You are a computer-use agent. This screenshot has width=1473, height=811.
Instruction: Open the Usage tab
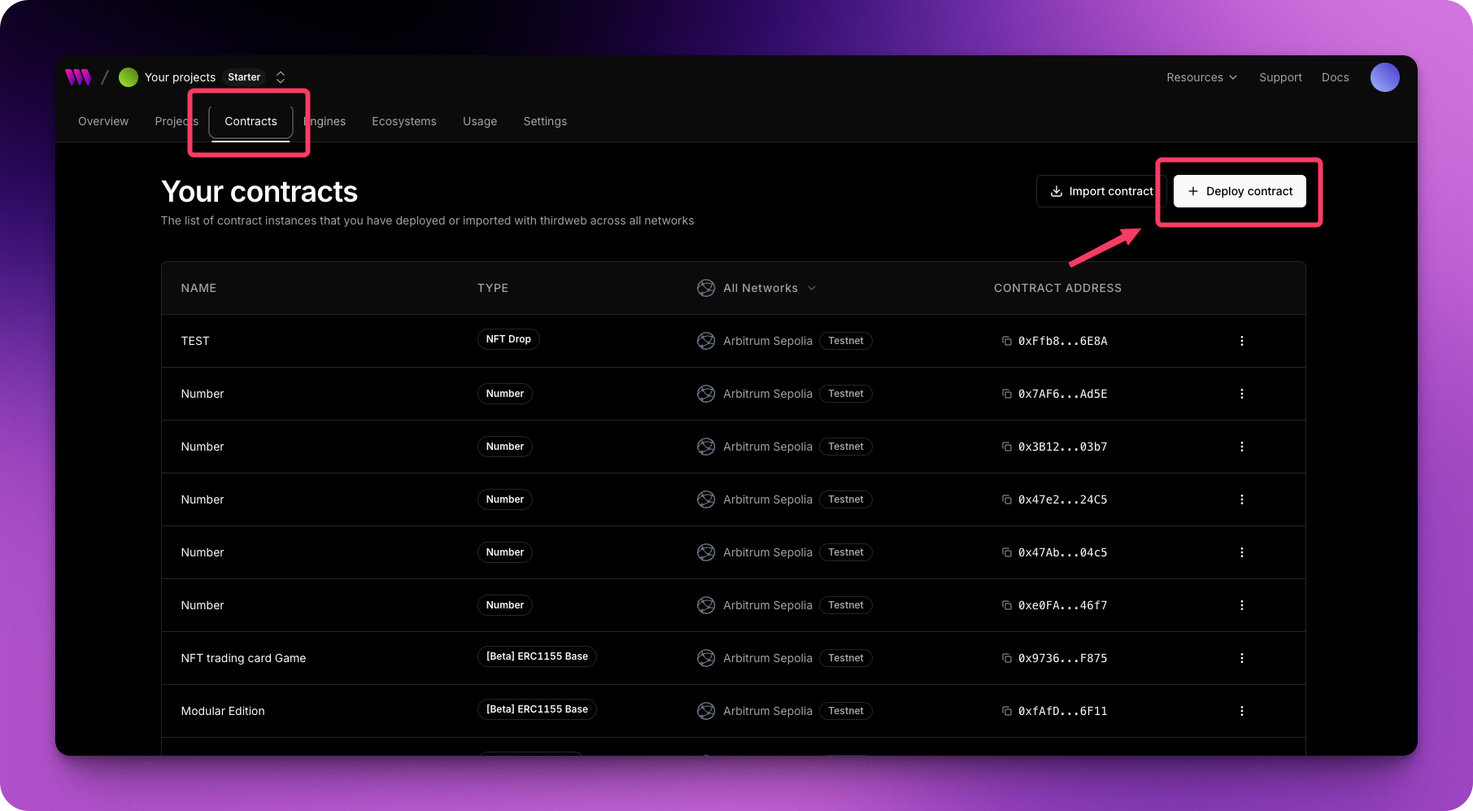[480, 121]
